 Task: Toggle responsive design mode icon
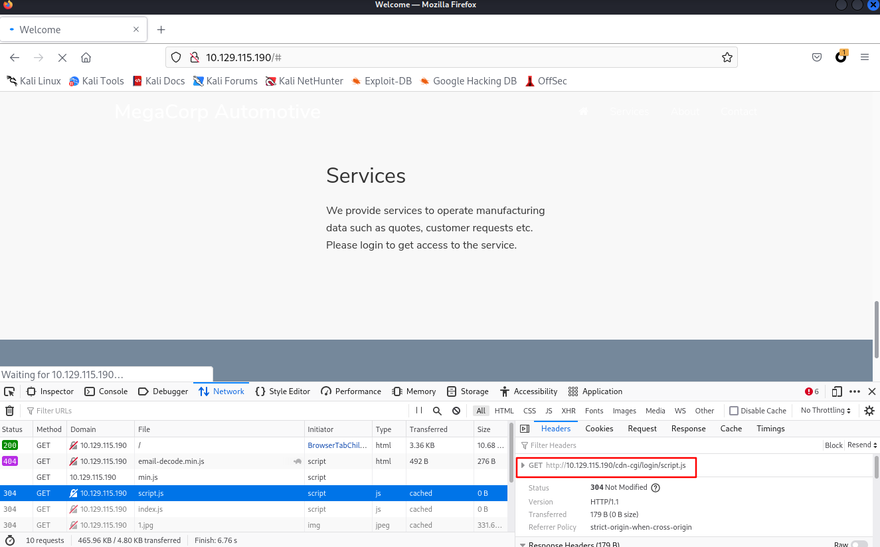(x=837, y=391)
